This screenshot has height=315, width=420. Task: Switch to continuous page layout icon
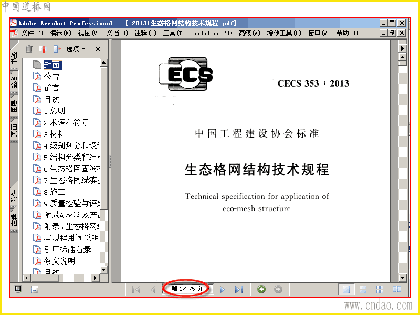[363, 289]
